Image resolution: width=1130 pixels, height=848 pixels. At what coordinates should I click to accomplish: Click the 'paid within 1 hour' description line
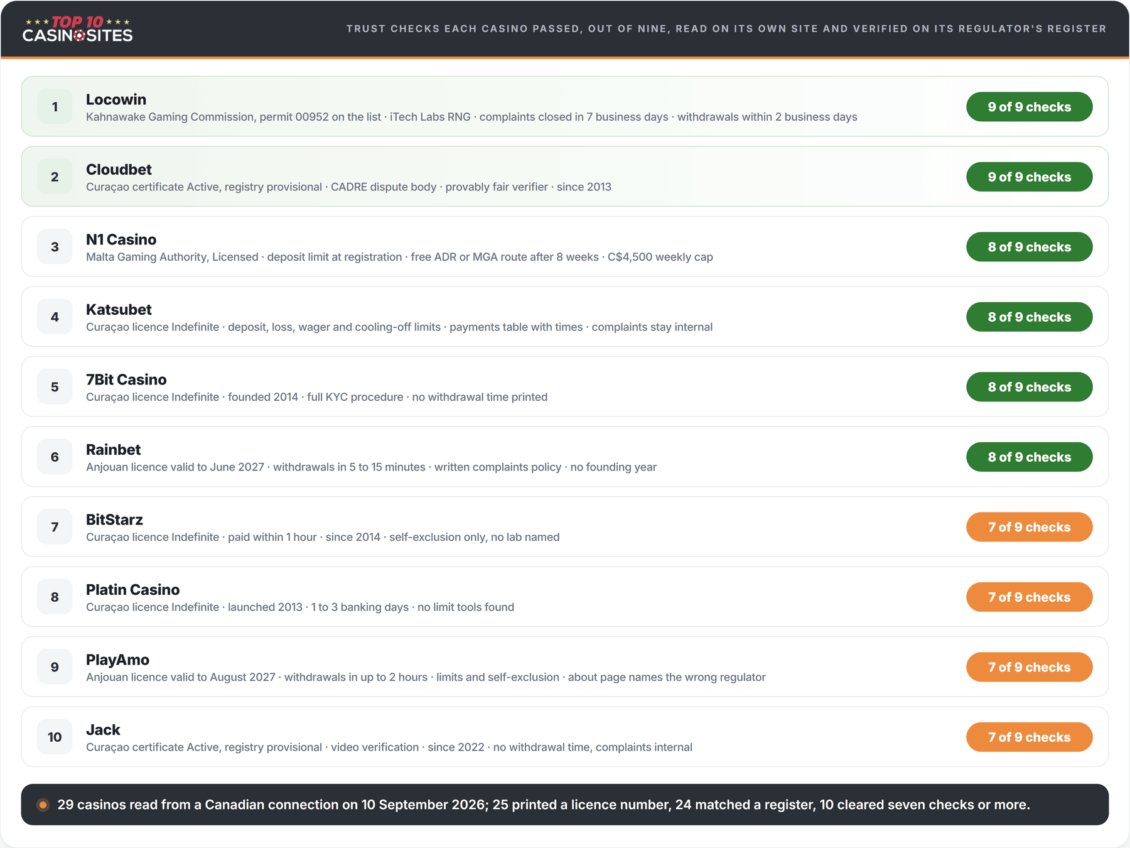click(323, 537)
